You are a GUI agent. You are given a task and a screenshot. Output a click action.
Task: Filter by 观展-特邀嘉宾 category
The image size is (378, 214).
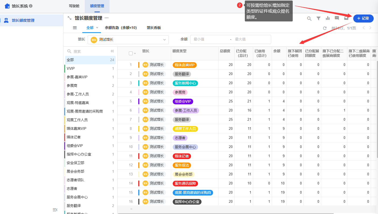click(90, 103)
